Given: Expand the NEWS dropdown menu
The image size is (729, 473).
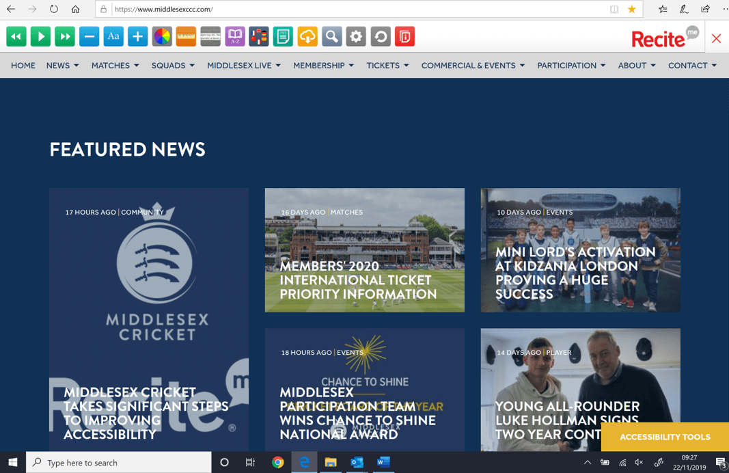Looking at the screenshot, I should point(62,66).
